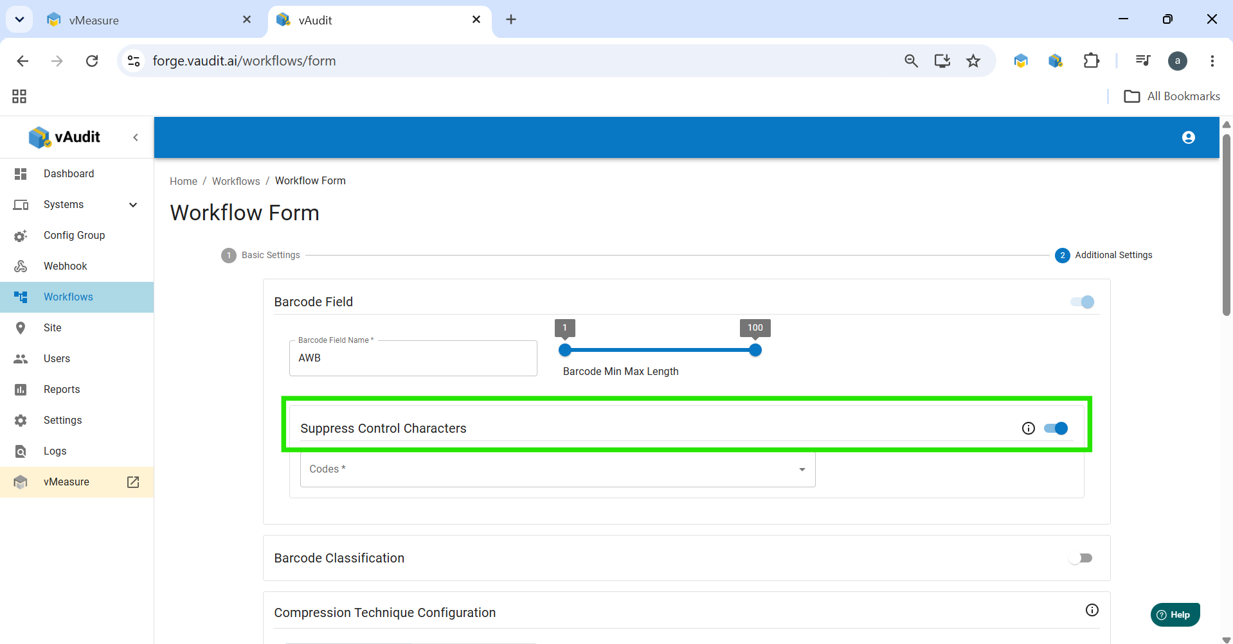Open the Logs menu item
The width and height of the screenshot is (1233, 644).
(x=77, y=451)
